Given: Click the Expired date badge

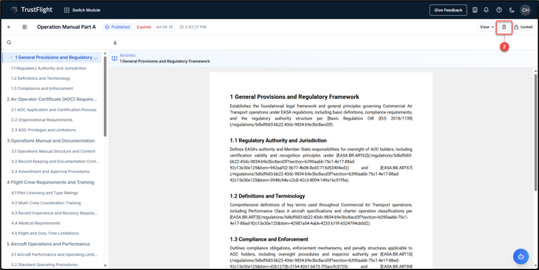Looking at the screenshot, I should pyautogui.click(x=155, y=27).
